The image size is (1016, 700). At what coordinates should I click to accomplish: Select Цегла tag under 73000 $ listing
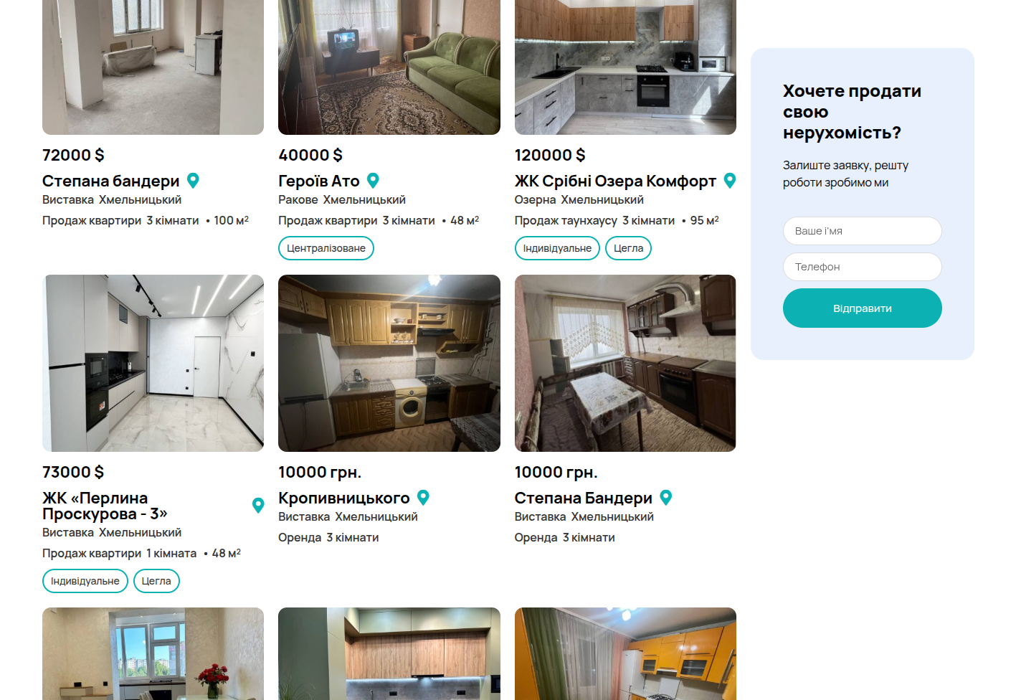point(156,581)
